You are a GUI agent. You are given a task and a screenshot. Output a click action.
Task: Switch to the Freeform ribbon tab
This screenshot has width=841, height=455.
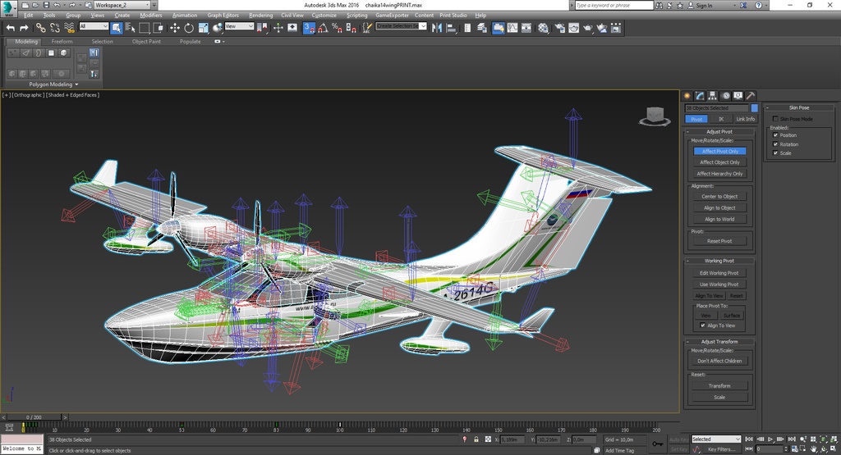click(62, 41)
